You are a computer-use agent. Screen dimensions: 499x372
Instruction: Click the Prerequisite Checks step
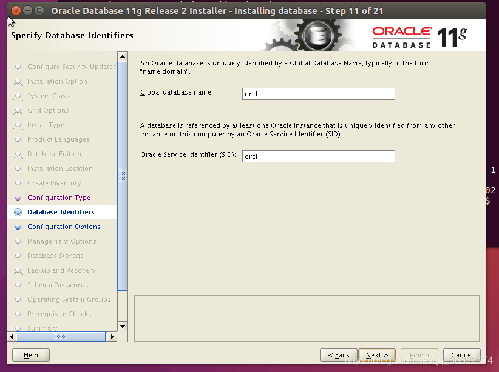coord(59,314)
